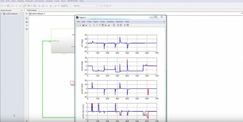The image size is (243, 122).
Task: Expand the mdlSimMaster breadcrumb arrow
Action: (45, 13)
